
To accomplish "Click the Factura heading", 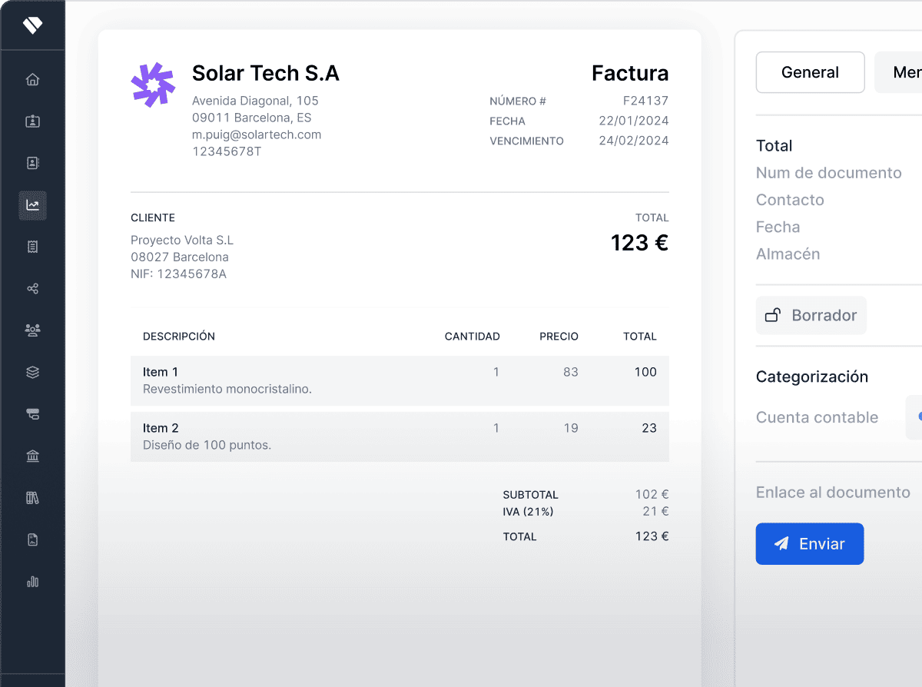I will pyautogui.click(x=630, y=73).
